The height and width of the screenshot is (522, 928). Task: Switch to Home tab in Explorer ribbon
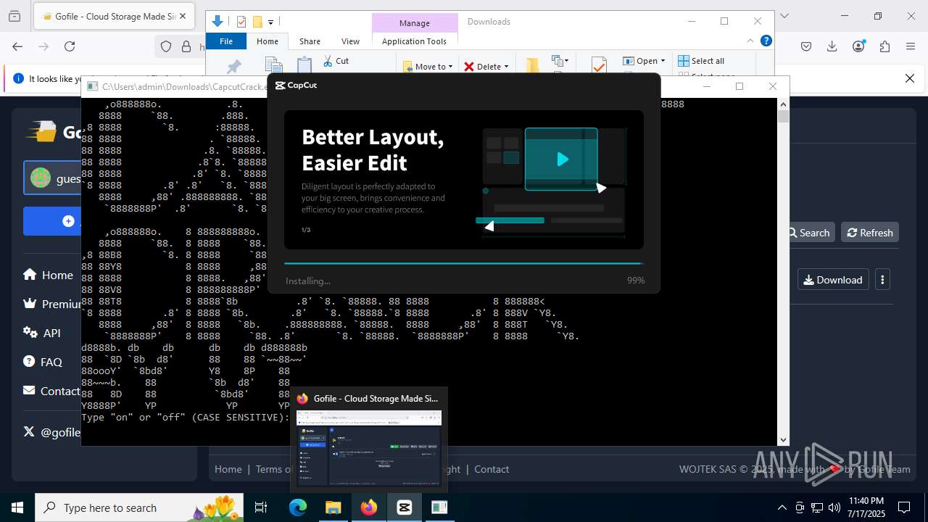(x=268, y=41)
